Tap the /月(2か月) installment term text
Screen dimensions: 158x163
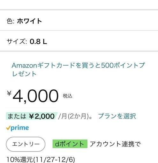point(73,116)
